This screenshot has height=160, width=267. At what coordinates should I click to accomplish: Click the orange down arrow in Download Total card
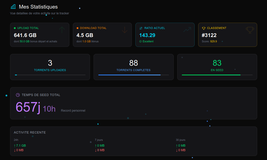125,30
